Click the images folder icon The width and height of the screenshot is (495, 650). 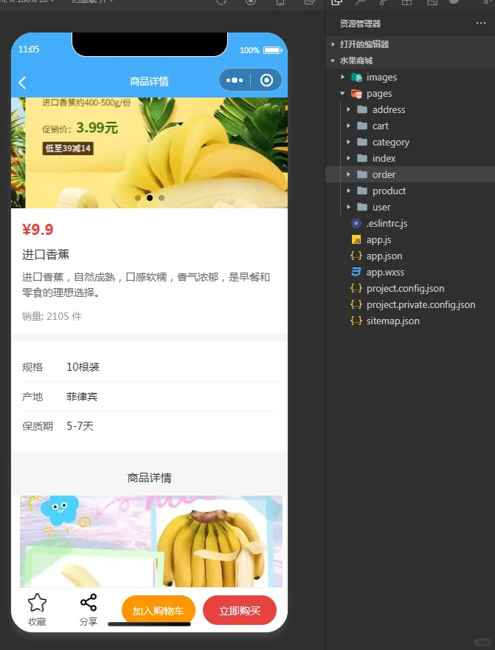click(x=356, y=77)
